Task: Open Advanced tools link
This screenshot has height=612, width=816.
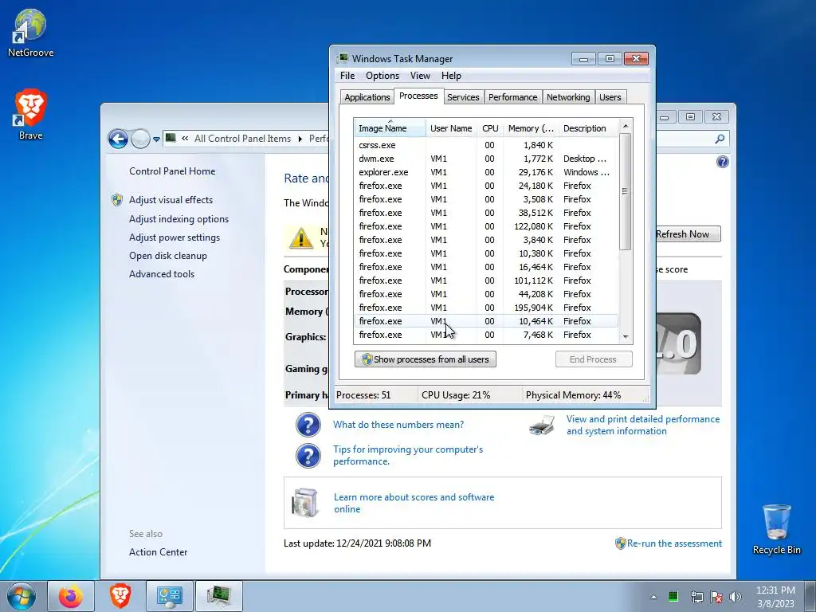Action: 161,274
